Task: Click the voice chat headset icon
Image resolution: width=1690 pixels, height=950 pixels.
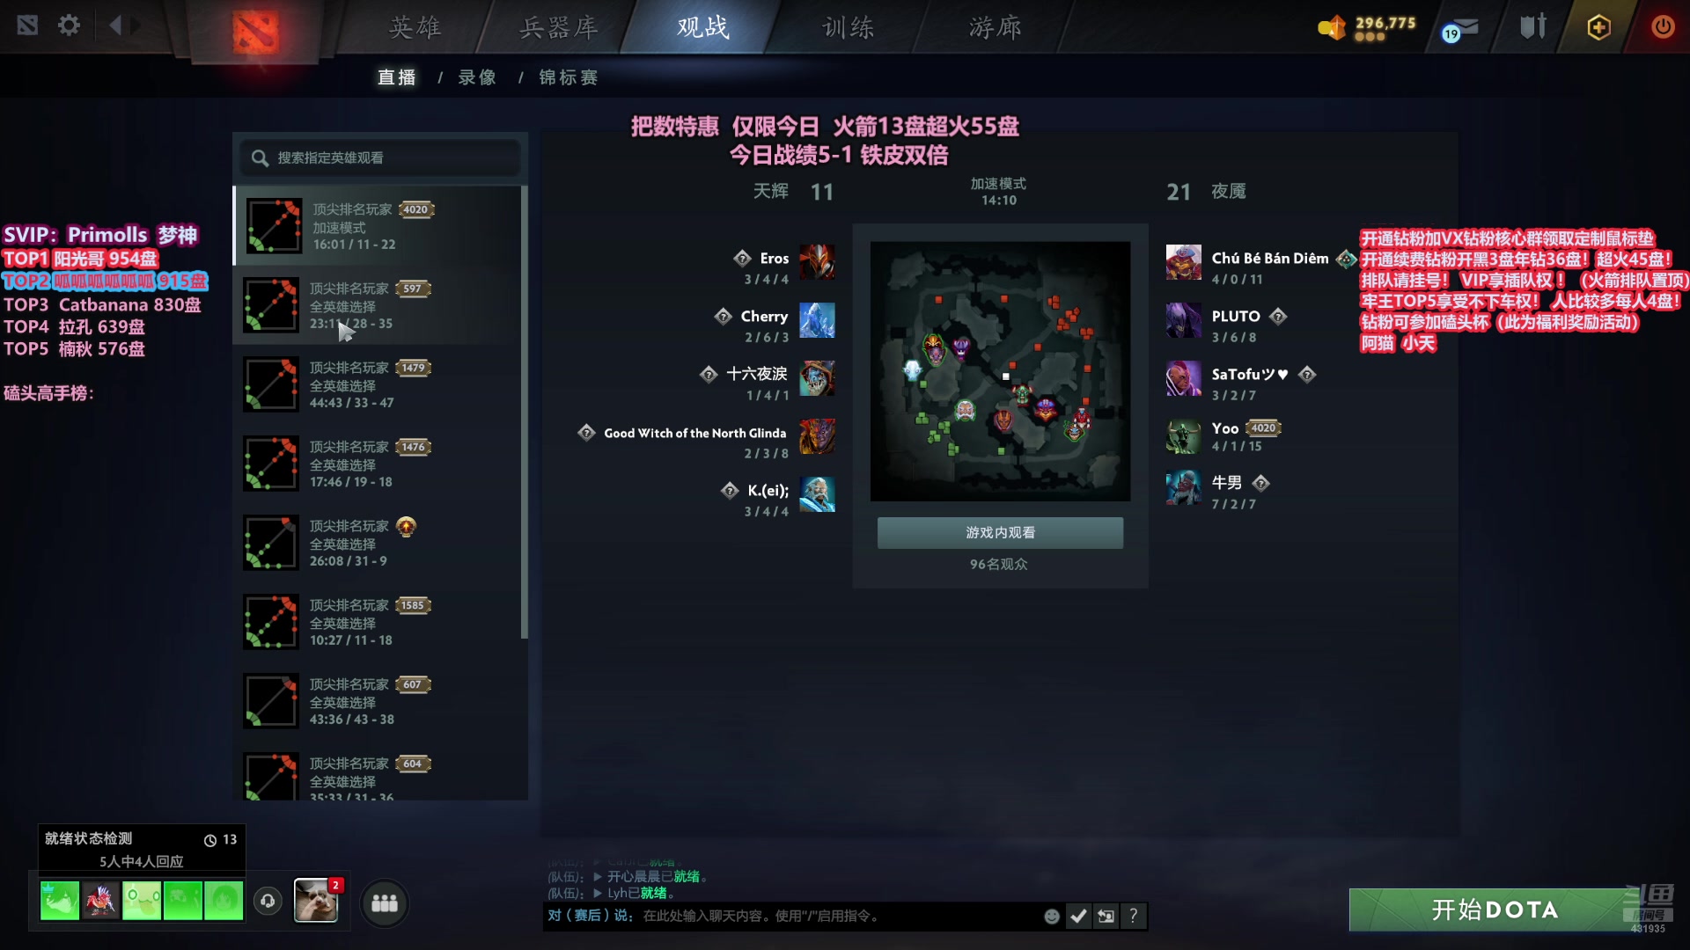Action: (x=268, y=901)
